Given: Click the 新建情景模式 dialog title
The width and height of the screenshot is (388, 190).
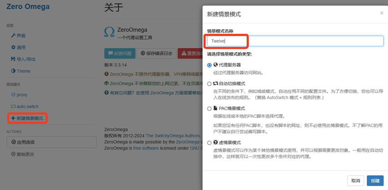Looking at the screenshot, I should (224, 14).
